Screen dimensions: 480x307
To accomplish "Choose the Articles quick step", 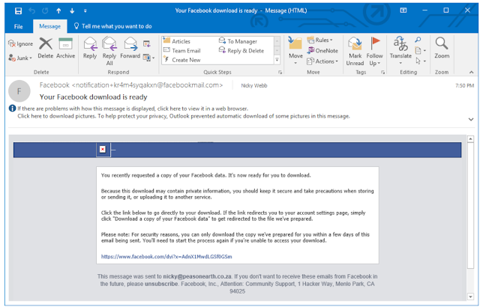I will coord(177,41).
